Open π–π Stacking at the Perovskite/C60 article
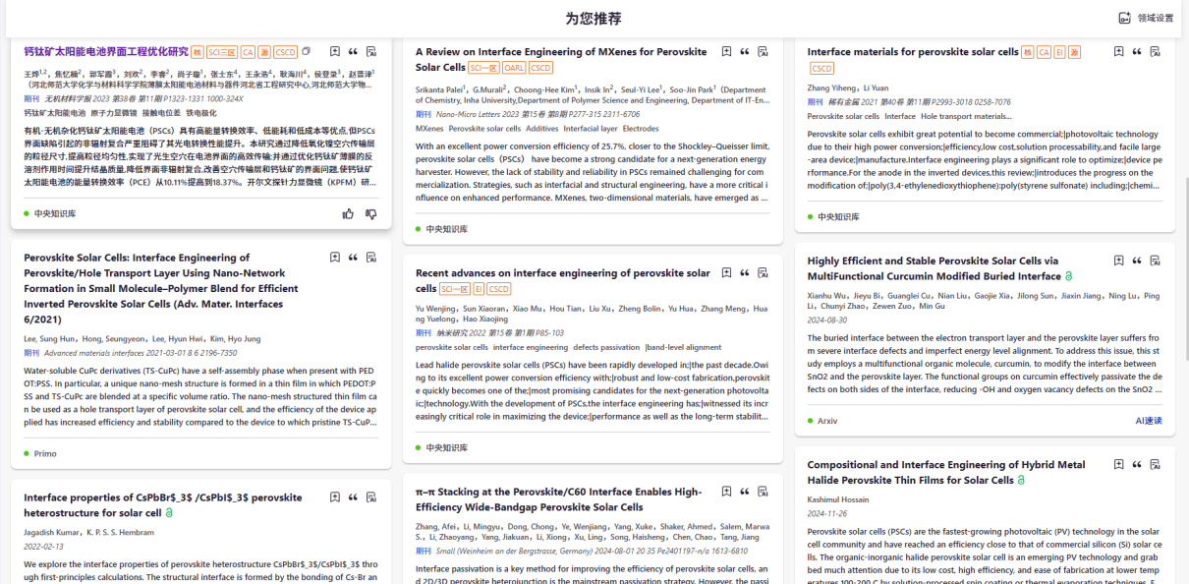Viewport: 1189px width, 584px height. coord(558,499)
